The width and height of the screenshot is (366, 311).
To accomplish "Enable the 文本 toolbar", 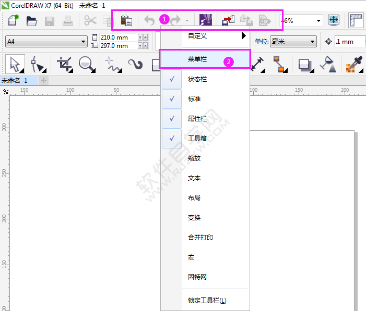I will click(205, 178).
